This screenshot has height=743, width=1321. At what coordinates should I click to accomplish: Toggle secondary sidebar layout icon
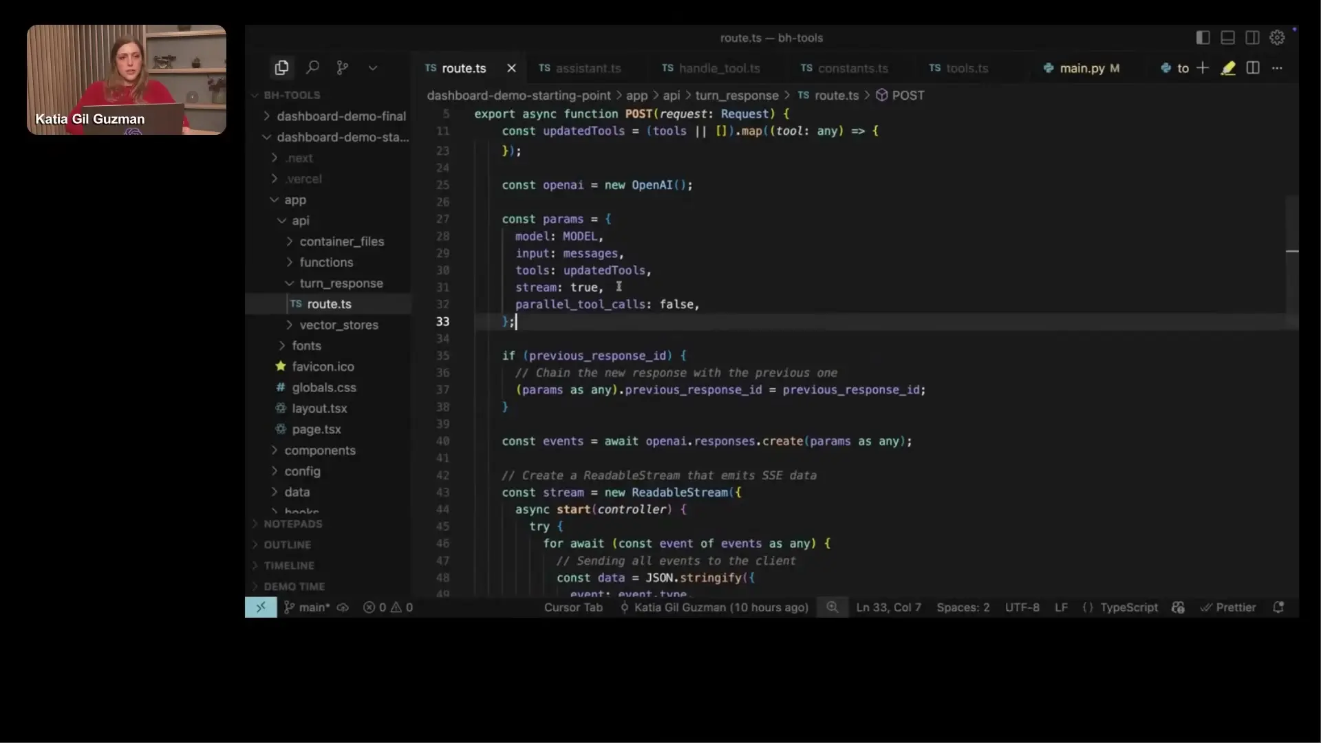pyautogui.click(x=1252, y=38)
